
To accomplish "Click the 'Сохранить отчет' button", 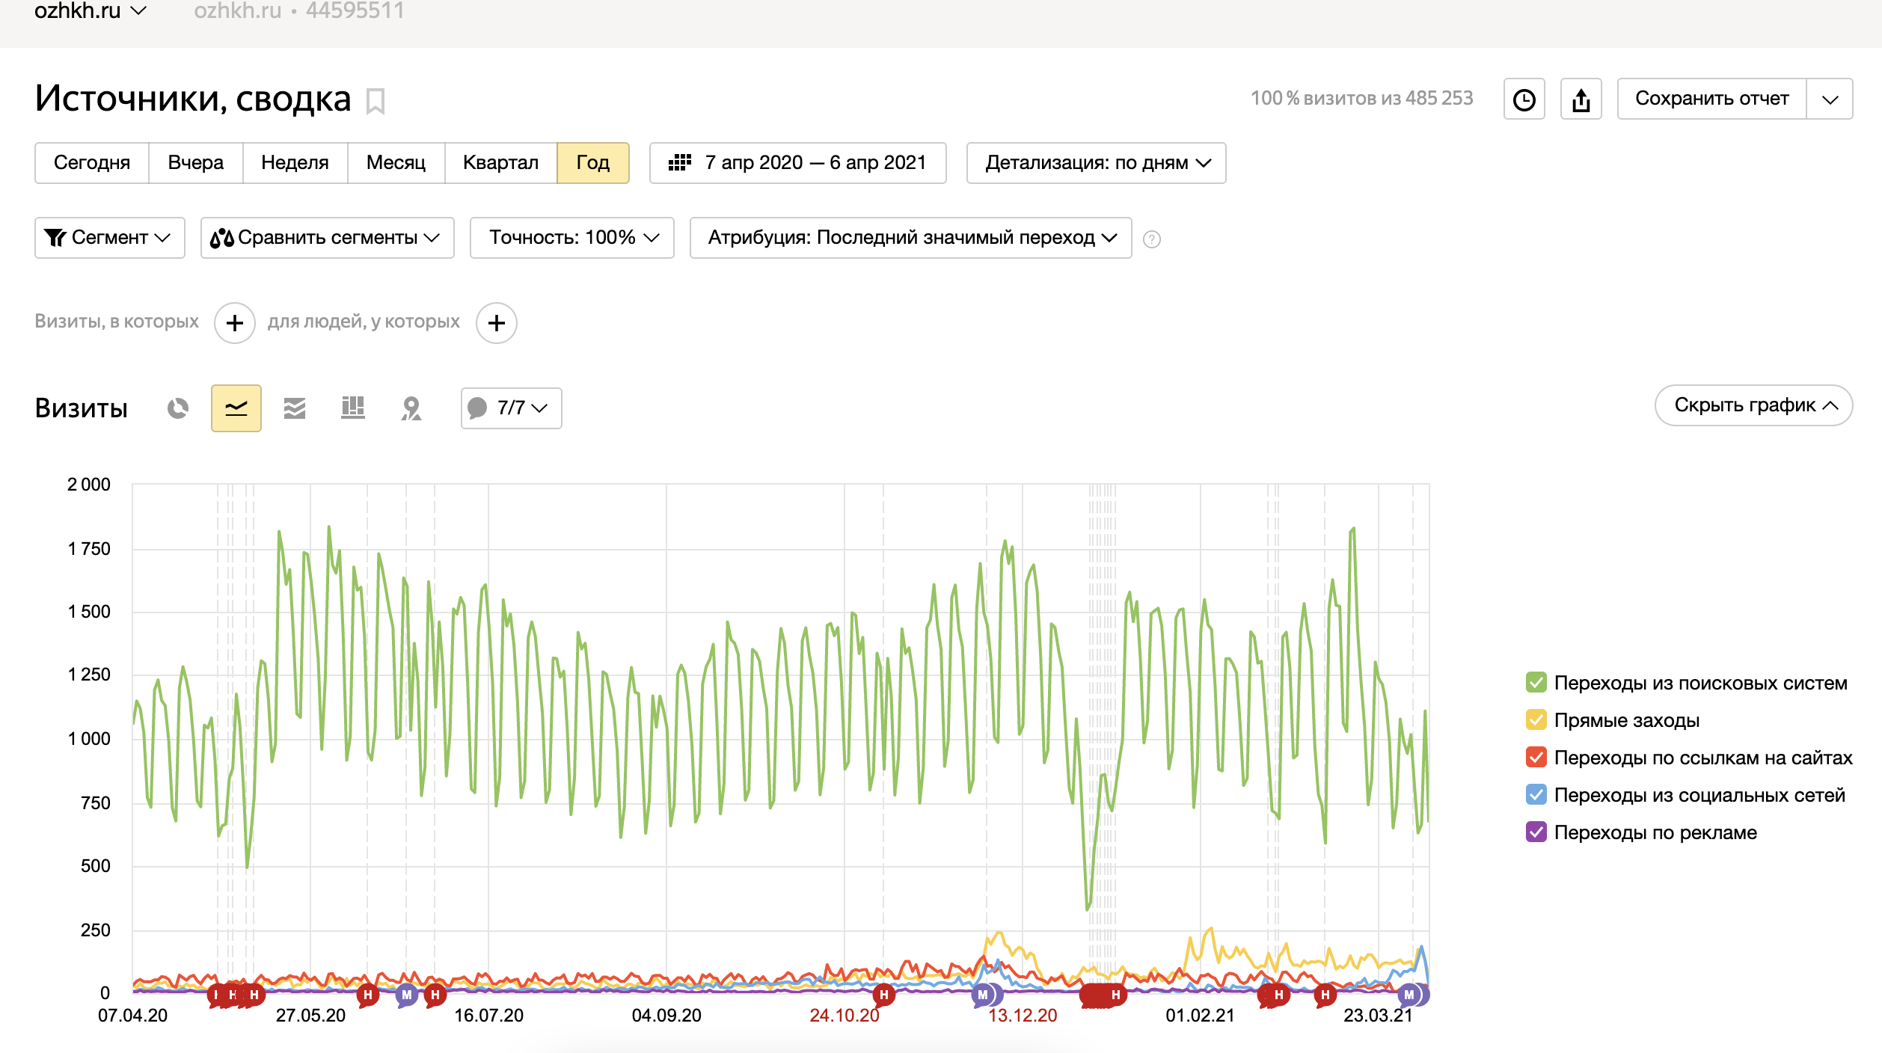I will [1711, 99].
